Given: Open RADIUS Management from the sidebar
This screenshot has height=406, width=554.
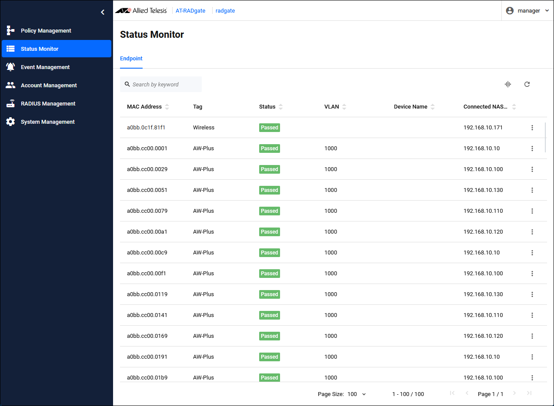Looking at the screenshot, I should tap(48, 104).
